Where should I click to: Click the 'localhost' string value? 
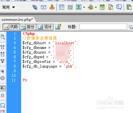pyautogui.click(x=64, y=43)
